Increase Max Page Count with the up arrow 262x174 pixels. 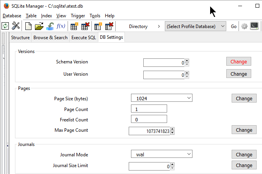172,129
